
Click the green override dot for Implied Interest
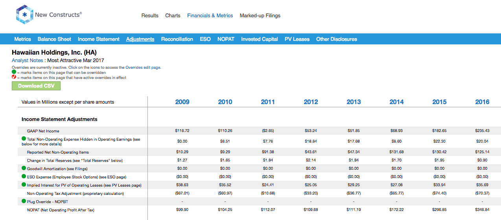tap(24, 185)
